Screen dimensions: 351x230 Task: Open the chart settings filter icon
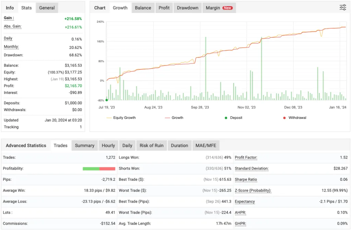tap(342, 7)
